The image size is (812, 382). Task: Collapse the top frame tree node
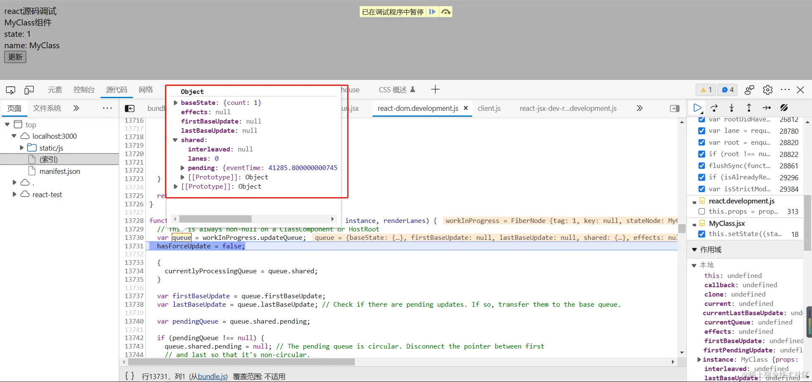[7, 124]
